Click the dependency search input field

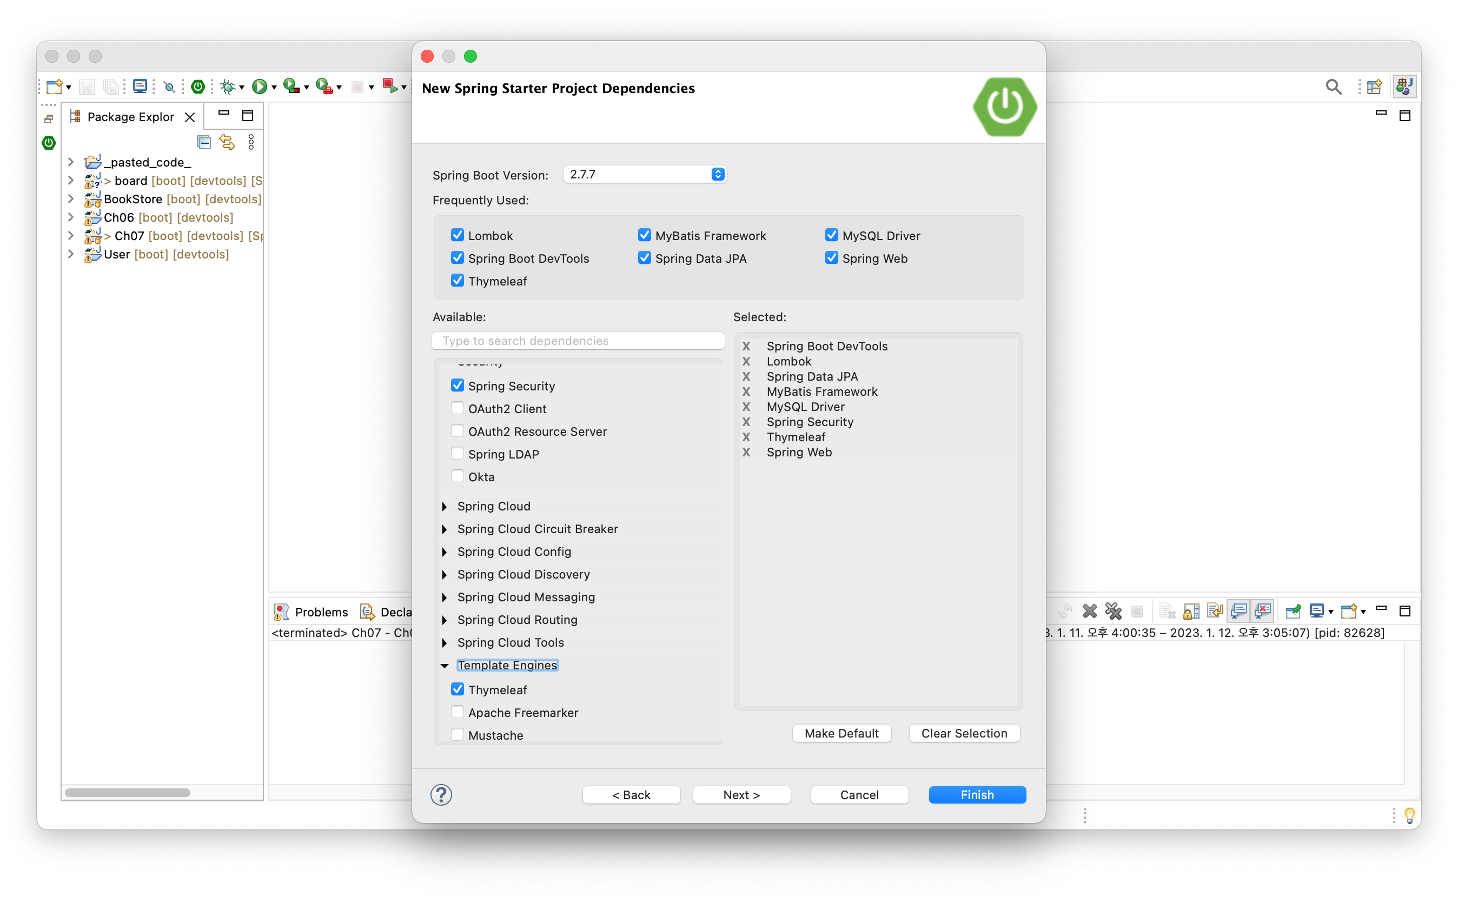click(578, 341)
